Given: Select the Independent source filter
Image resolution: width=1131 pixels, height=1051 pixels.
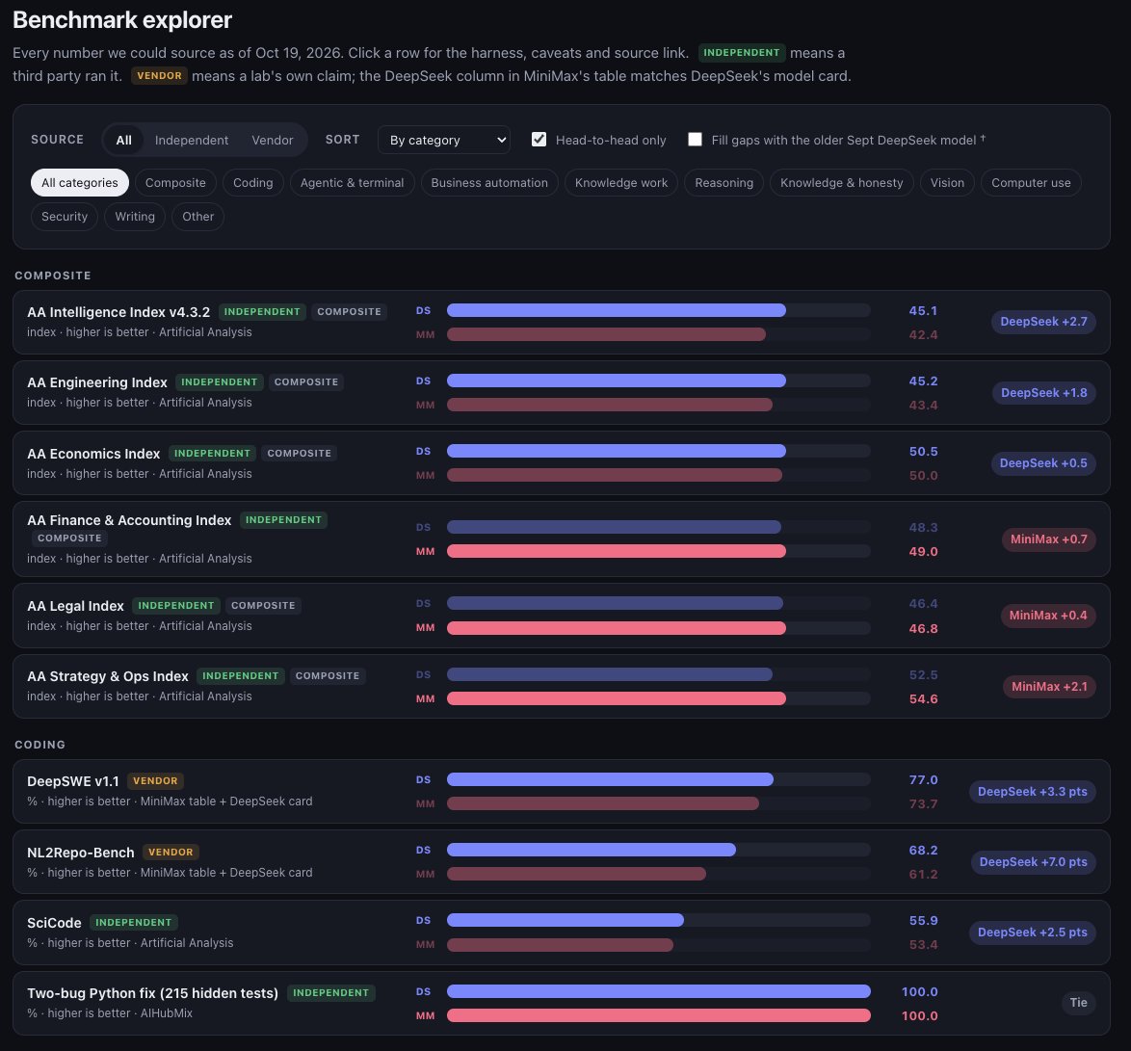Looking at the screenshot, I should [191, 140].
